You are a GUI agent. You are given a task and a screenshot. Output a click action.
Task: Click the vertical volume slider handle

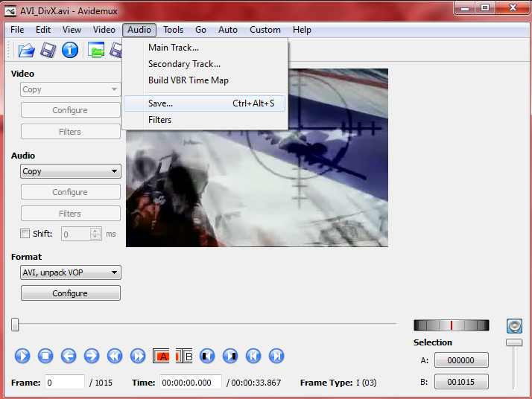point(514,342)
